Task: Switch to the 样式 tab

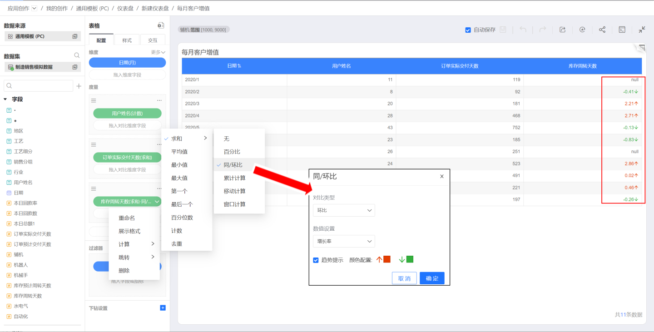Action: pyautogui.click(x=127, y=40)
